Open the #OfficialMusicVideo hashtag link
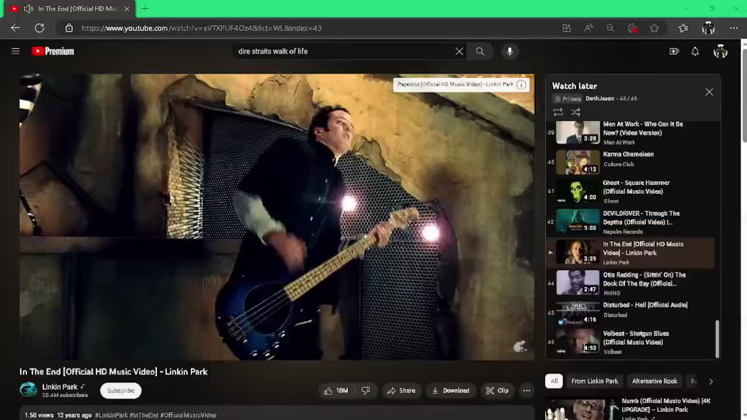Viewport: 747px width, 420px height. click(188, 415)
